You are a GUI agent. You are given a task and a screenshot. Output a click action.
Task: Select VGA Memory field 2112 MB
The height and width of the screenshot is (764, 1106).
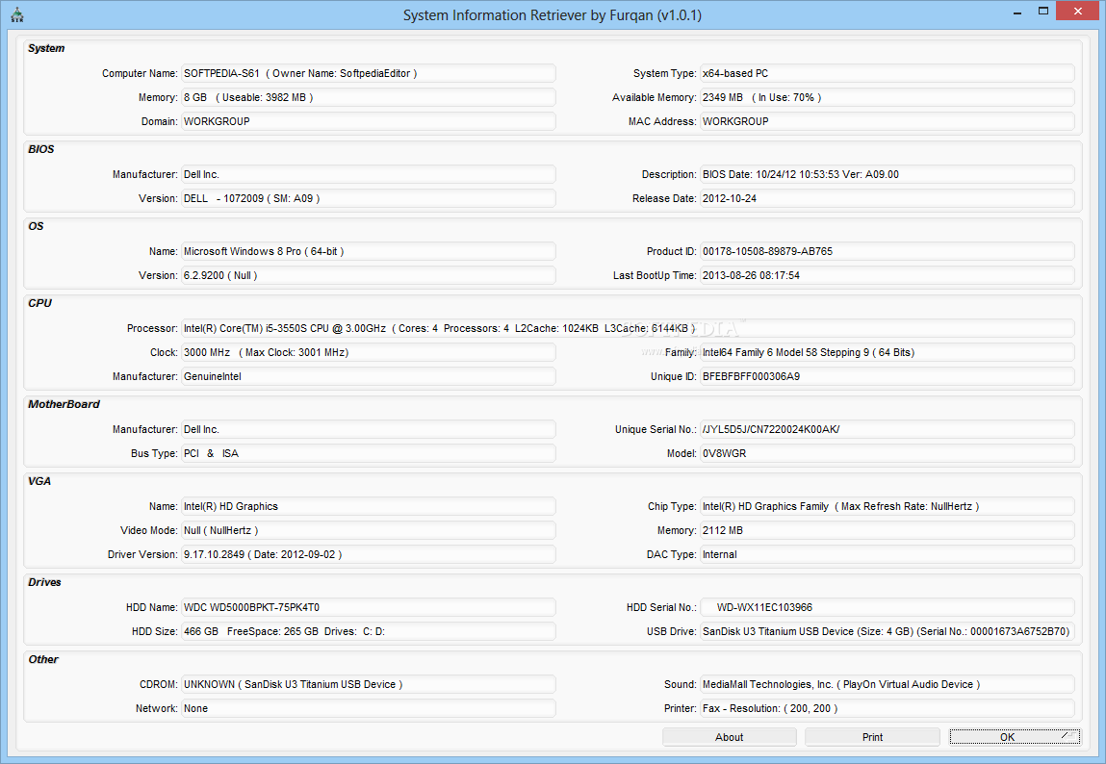[x=887, y=530]
